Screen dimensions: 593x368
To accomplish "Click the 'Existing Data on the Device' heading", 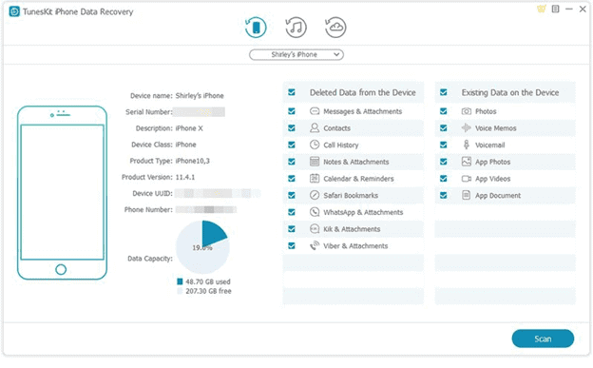I will [510, 92].
